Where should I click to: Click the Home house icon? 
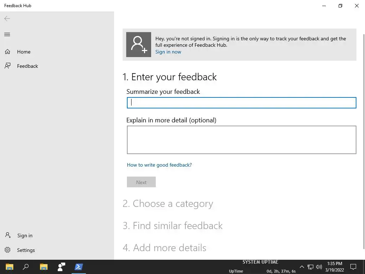click(7, 51)
